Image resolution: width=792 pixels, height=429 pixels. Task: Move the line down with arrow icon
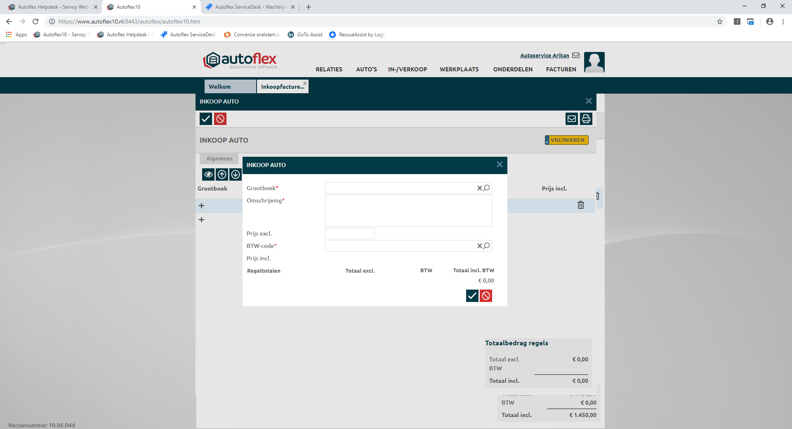(236, 174)
